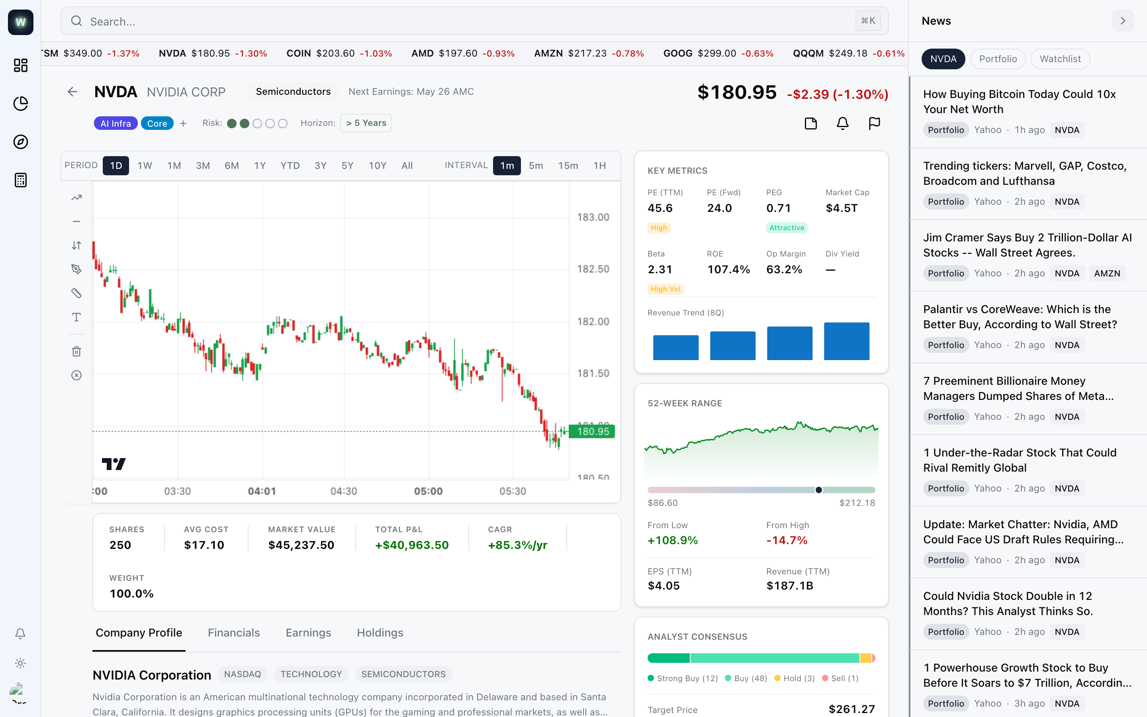The image size is (1147, 717).
Task: Toggle the light theme sun icon
Action: pos(20,663)
